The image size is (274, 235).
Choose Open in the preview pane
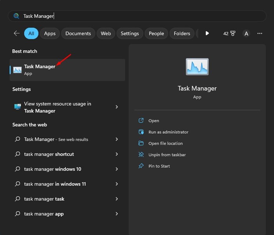pyautogui.click(x=153, y=121)
